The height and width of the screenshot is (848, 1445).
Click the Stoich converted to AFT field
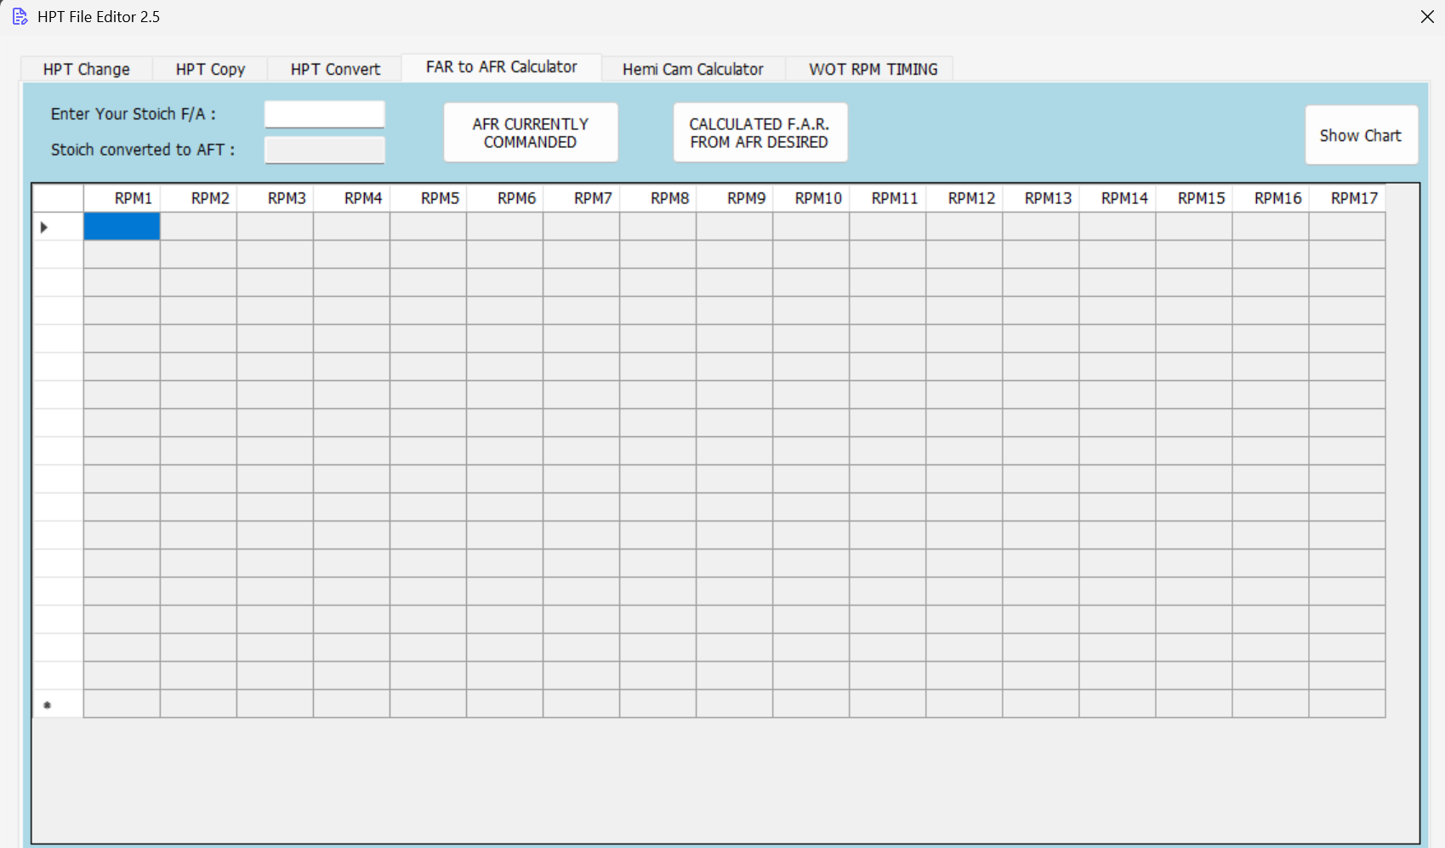pos(324,150)
